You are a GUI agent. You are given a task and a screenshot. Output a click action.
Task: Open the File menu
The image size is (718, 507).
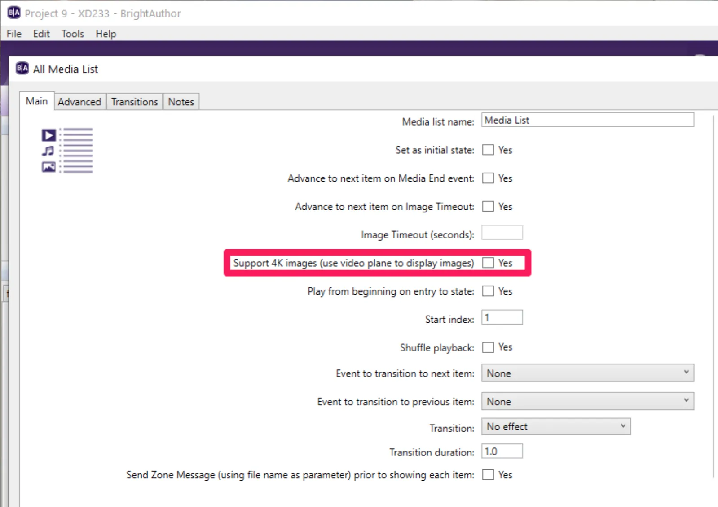(x=14, y=34)
